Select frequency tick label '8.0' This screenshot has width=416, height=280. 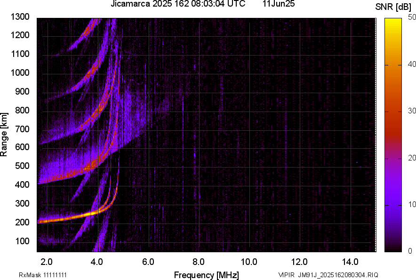tap(199, 262)
